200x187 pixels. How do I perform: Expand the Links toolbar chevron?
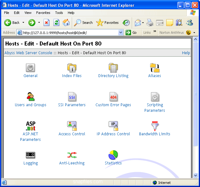[x=155, y=31]
